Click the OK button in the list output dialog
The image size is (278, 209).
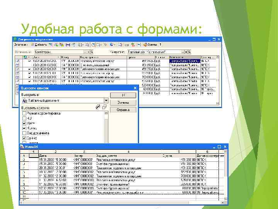[123, 95]
